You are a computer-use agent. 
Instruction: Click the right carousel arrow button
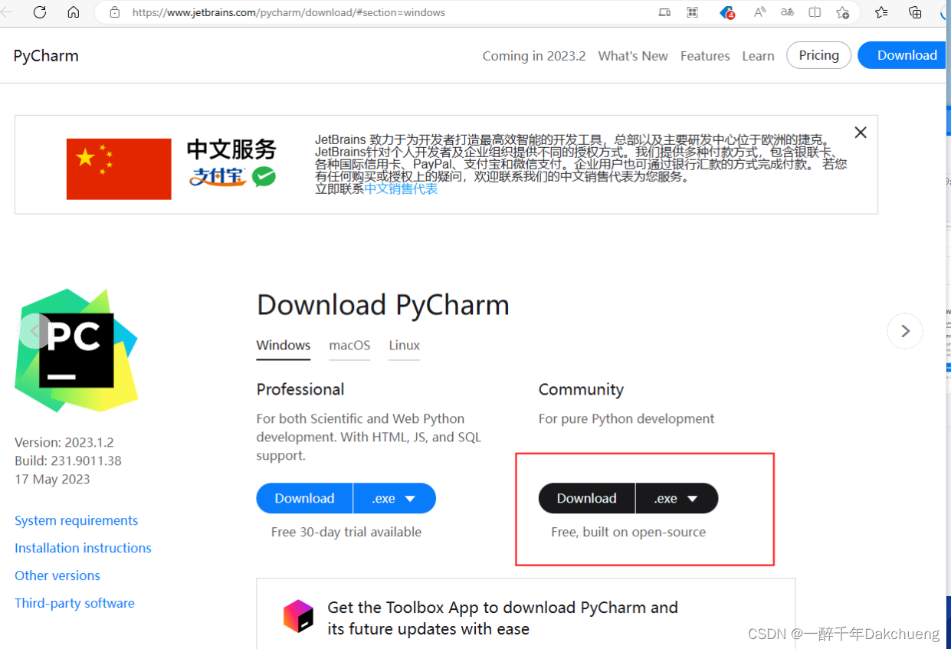905,331
